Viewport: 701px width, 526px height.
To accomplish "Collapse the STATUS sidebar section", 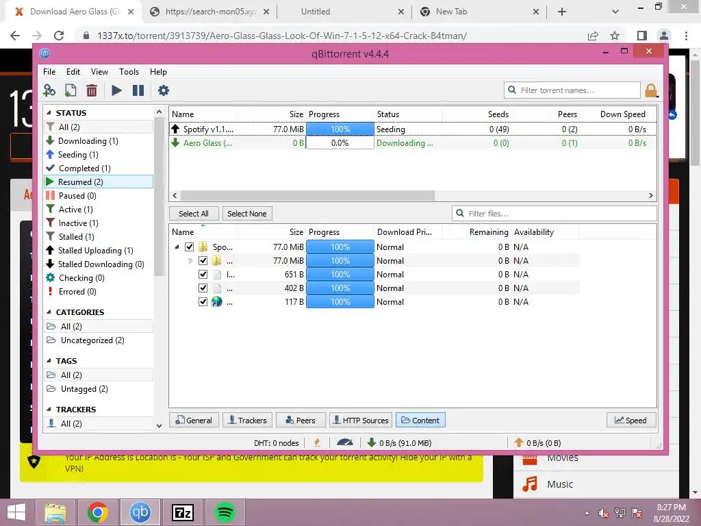I will [x=49, y=113].
